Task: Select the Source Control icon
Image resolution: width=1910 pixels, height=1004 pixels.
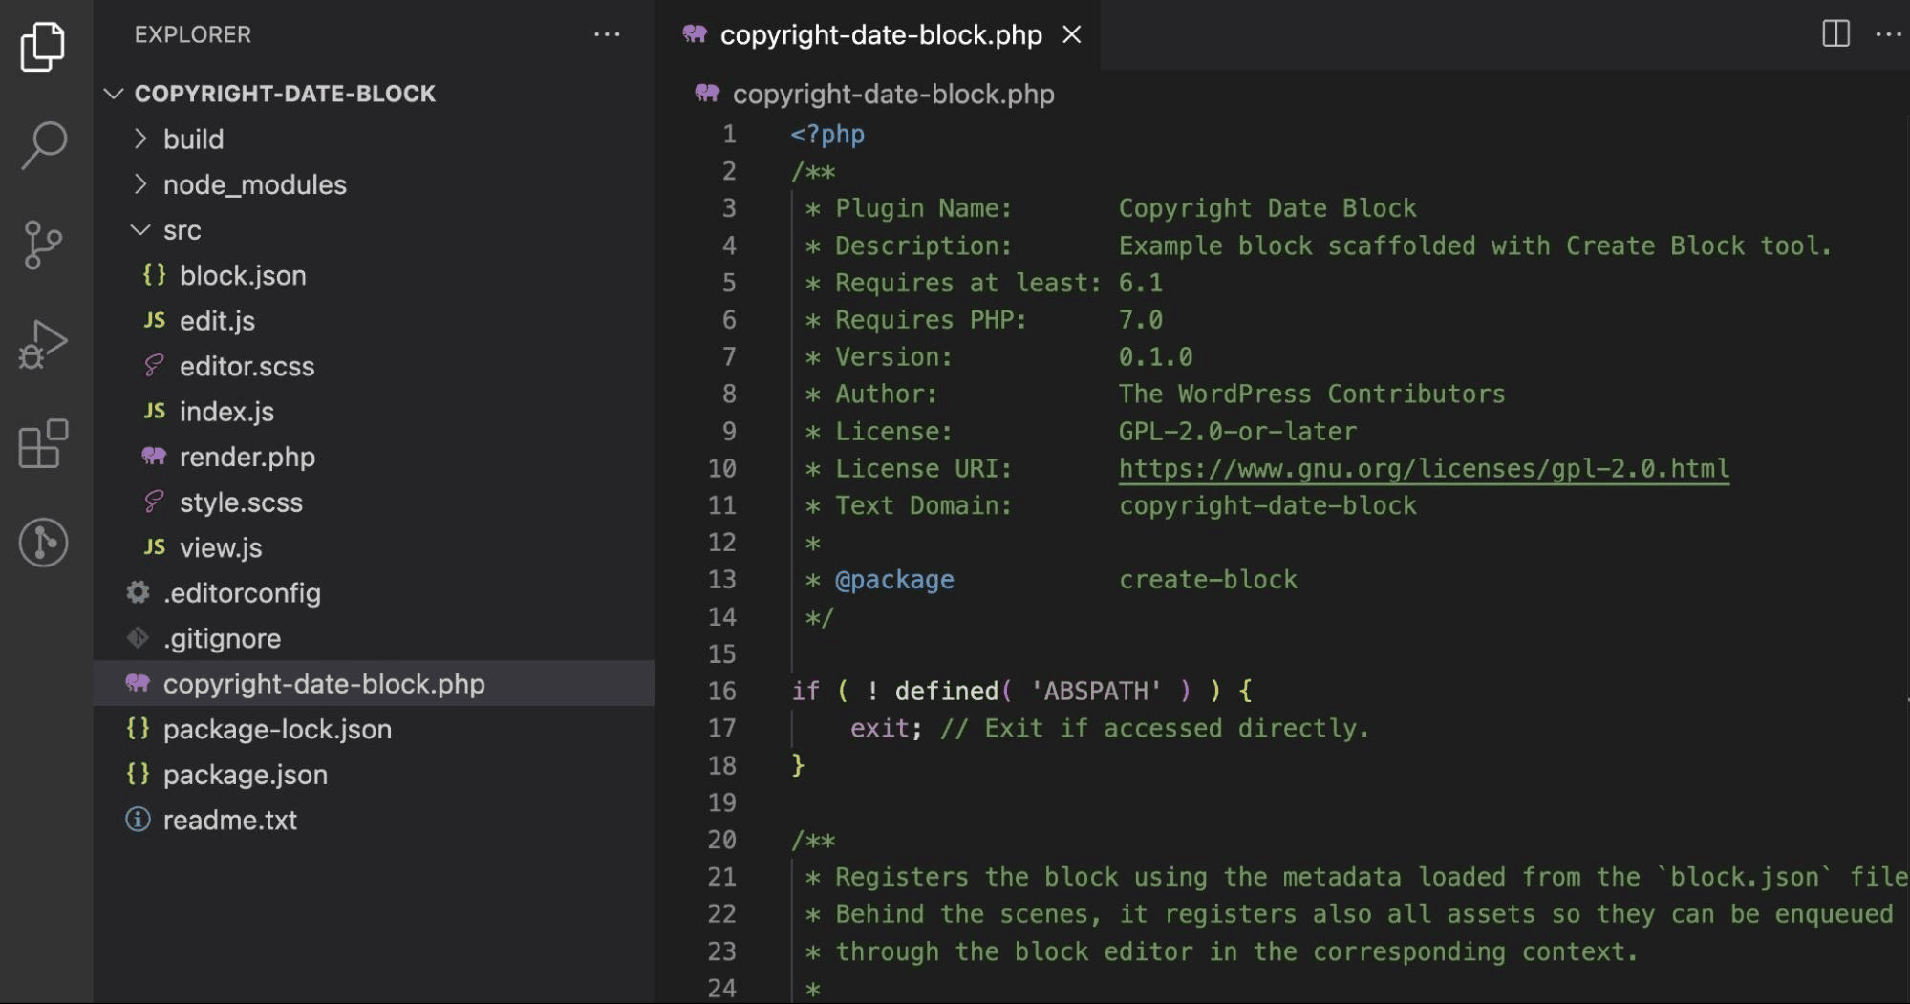Action: (x=43, y=244)
